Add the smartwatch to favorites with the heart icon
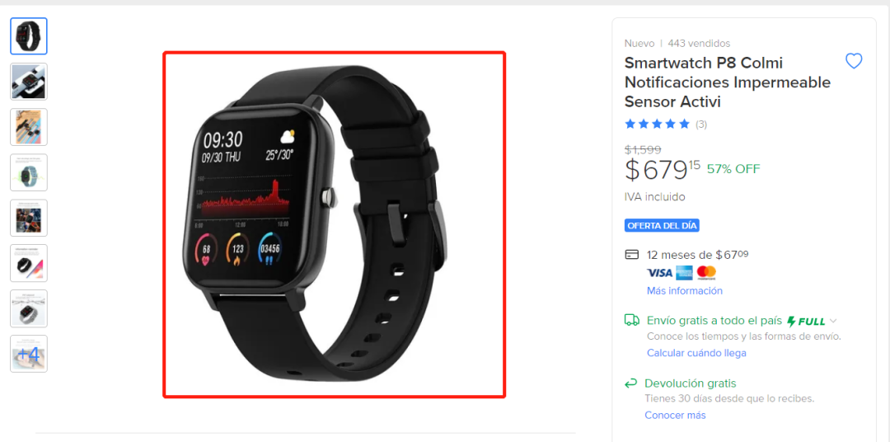This screenshot has height=442, width=890. pos(854,61)
